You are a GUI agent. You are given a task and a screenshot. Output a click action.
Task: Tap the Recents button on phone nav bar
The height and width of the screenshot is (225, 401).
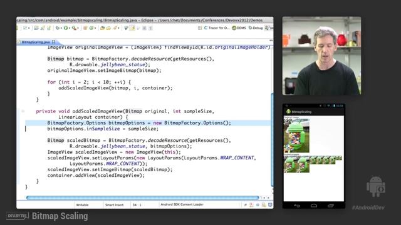click(x=331, y=206)
